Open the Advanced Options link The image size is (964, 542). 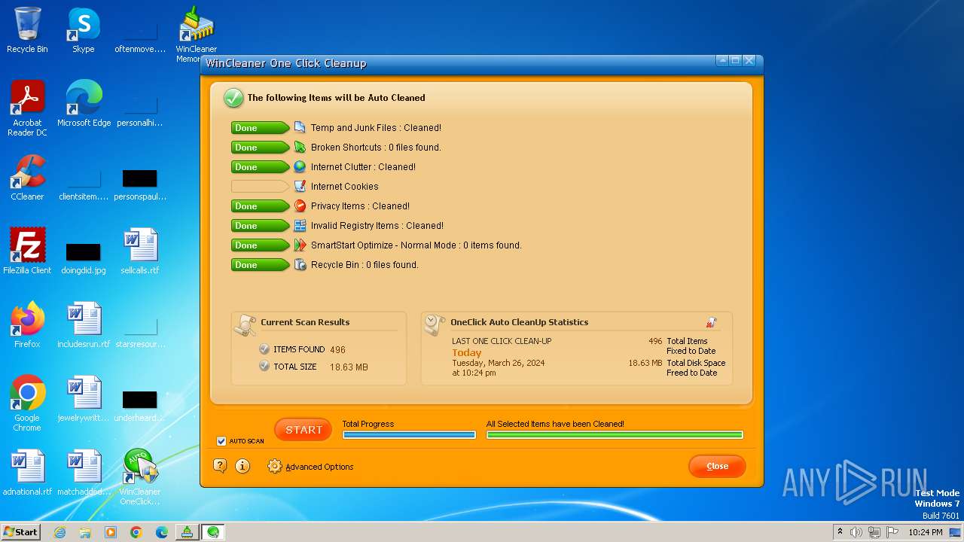[x=319, y=467]
